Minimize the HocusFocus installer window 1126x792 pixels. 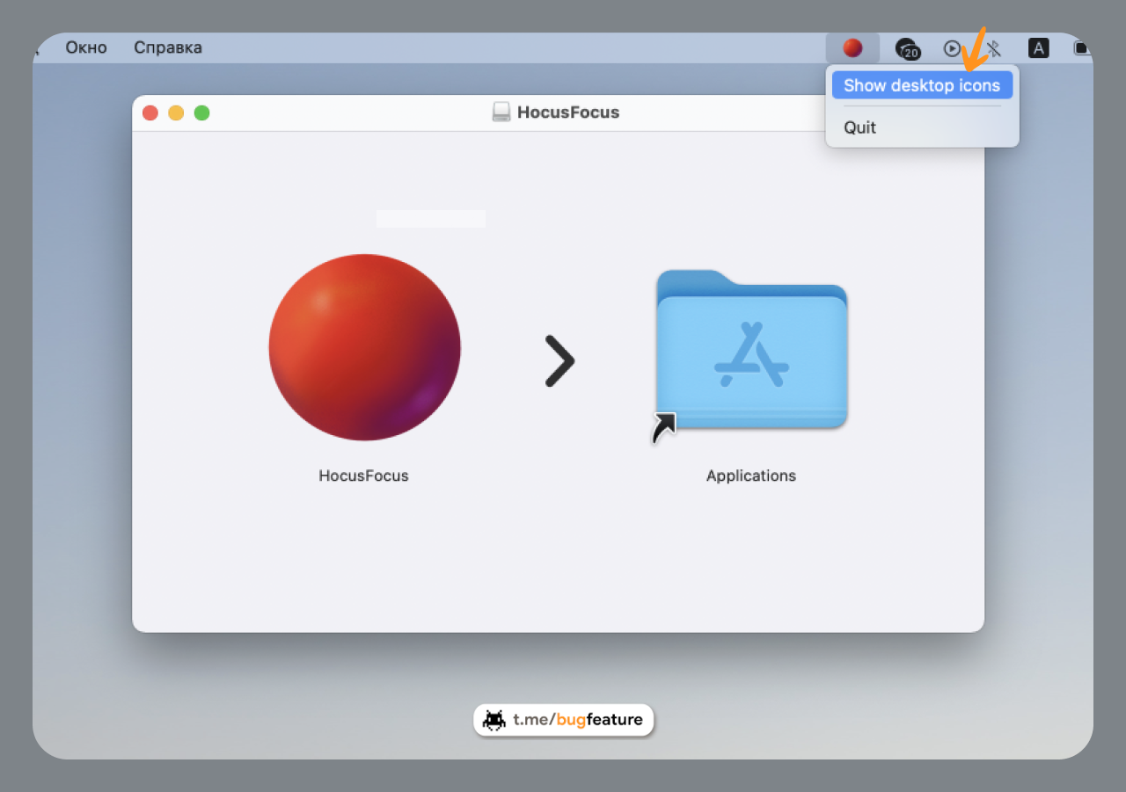point(176,113)
